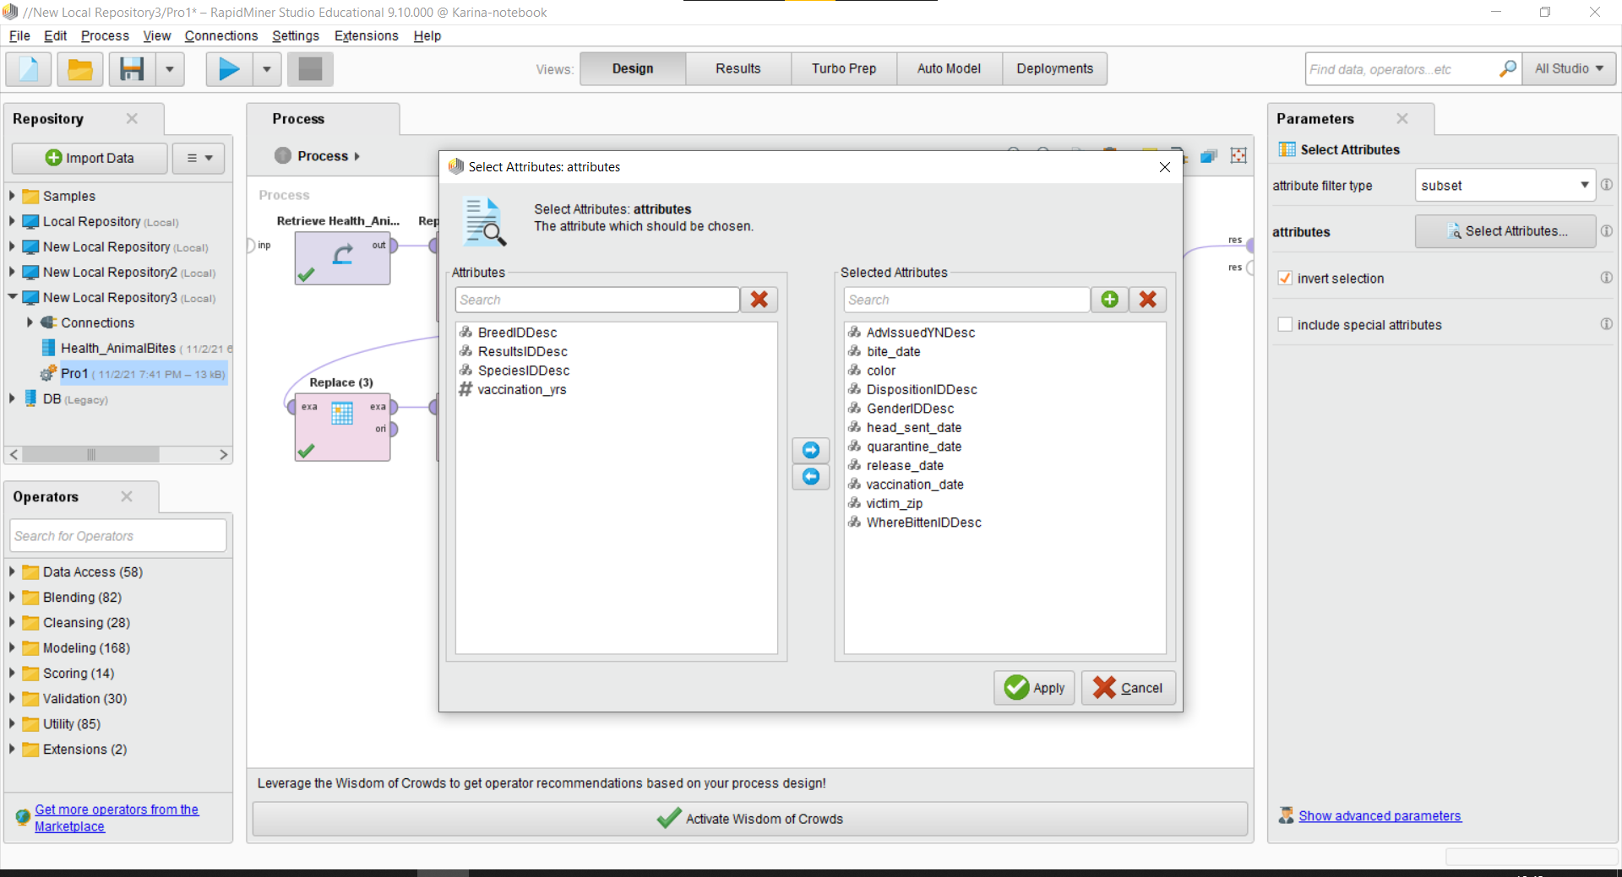Screen dimensions: 1622x877
Task: Click the Select Attributes... parameter button
Action: point(1505,231)
